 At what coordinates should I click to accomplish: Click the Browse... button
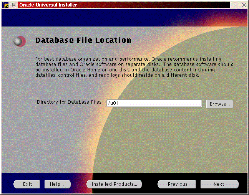click(219, 104)
